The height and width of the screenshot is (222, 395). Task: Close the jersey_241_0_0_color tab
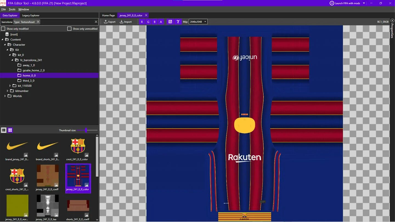146,15
